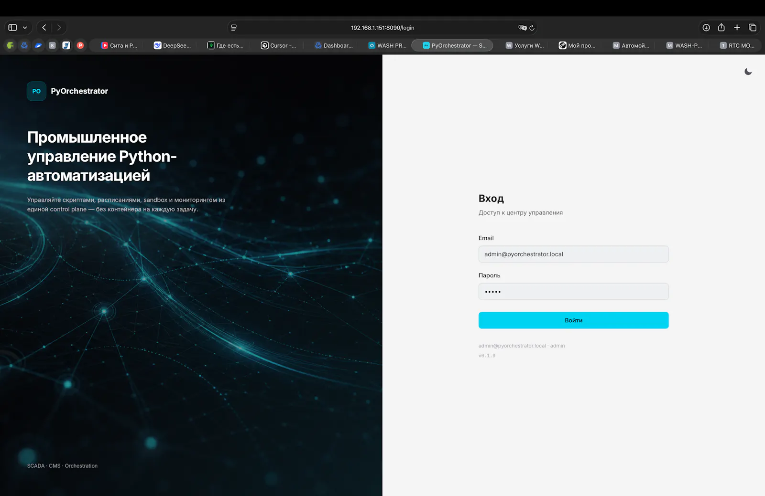Focus the Email input field
Screen dimensions: 765x496
pos(573,254)
